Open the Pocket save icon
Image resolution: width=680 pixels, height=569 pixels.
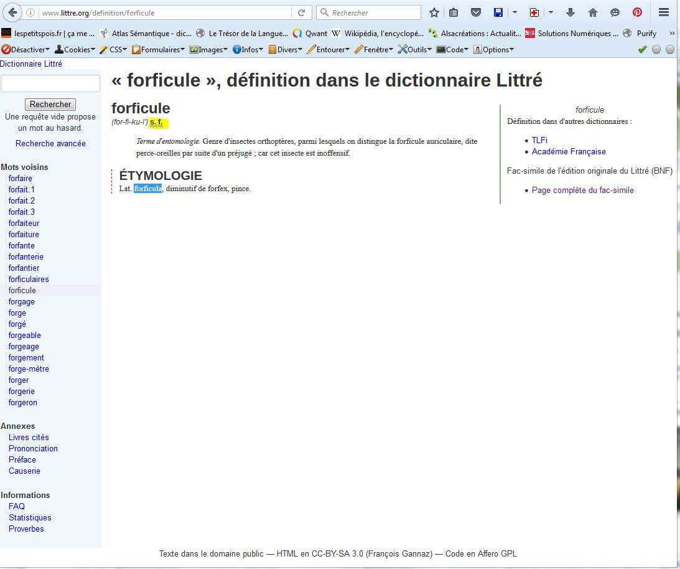pos(475,12)
